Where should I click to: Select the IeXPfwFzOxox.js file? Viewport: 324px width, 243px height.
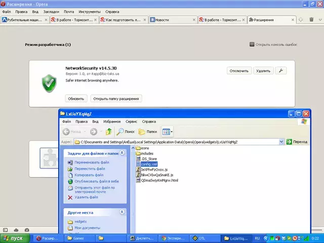[152, 170]
